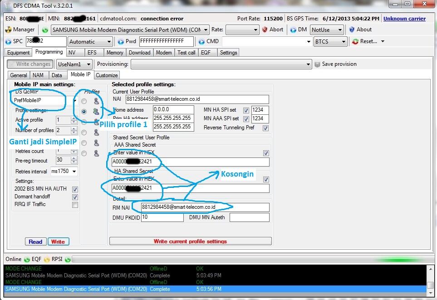Open the BTCS dropdown
The height and width of the screenshot is (300, 437).
point(344,42)
